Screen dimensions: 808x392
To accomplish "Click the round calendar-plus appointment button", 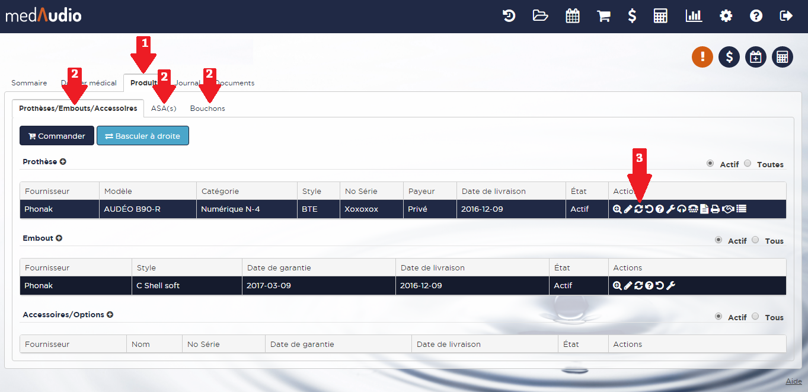I will [x=756, y=57].
